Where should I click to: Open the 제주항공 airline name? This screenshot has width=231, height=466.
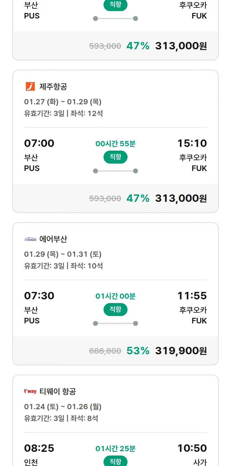pyautogui.click(x=53, y=87)
